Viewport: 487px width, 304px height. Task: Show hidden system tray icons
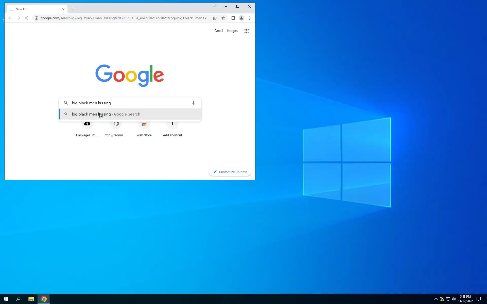436,299
